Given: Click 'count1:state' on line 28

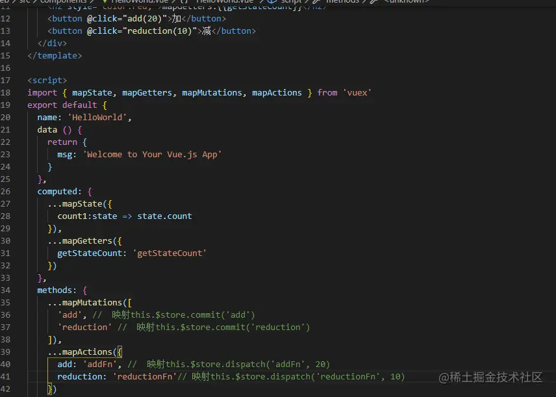Looking at the screenshot, I should pyautogui.click(x=87, y=216).
